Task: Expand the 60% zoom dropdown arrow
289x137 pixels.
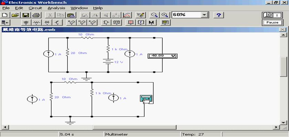Action: point(204,15)
